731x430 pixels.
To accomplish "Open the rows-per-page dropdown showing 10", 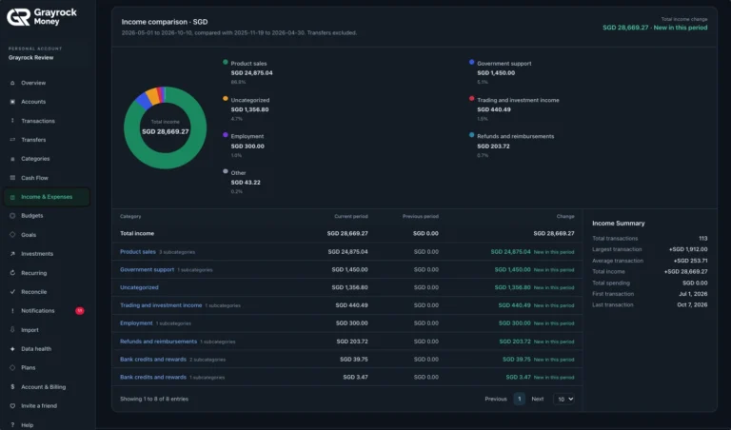I will coord(564,399).
